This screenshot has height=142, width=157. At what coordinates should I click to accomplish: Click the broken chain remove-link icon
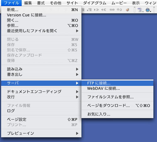119,10
